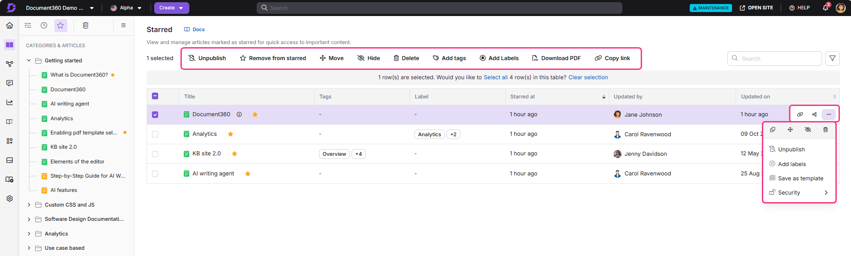Screen dimensions: 851x256
Task: Open the Analytics chart icon in sidebar
Action: [9, 102]
